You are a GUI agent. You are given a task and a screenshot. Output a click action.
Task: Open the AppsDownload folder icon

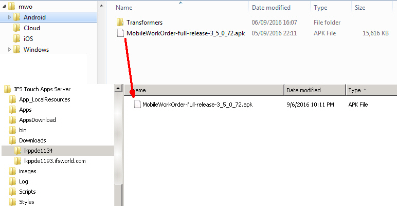[12, 120]
